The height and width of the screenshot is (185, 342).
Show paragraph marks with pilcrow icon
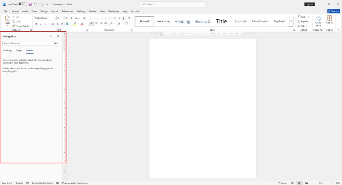pyautogui.click(x=129, y=18)
